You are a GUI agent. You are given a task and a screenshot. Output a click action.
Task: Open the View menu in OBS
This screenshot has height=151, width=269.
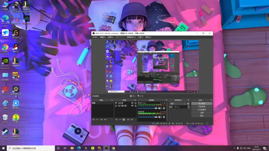click(x=110, y=37)
